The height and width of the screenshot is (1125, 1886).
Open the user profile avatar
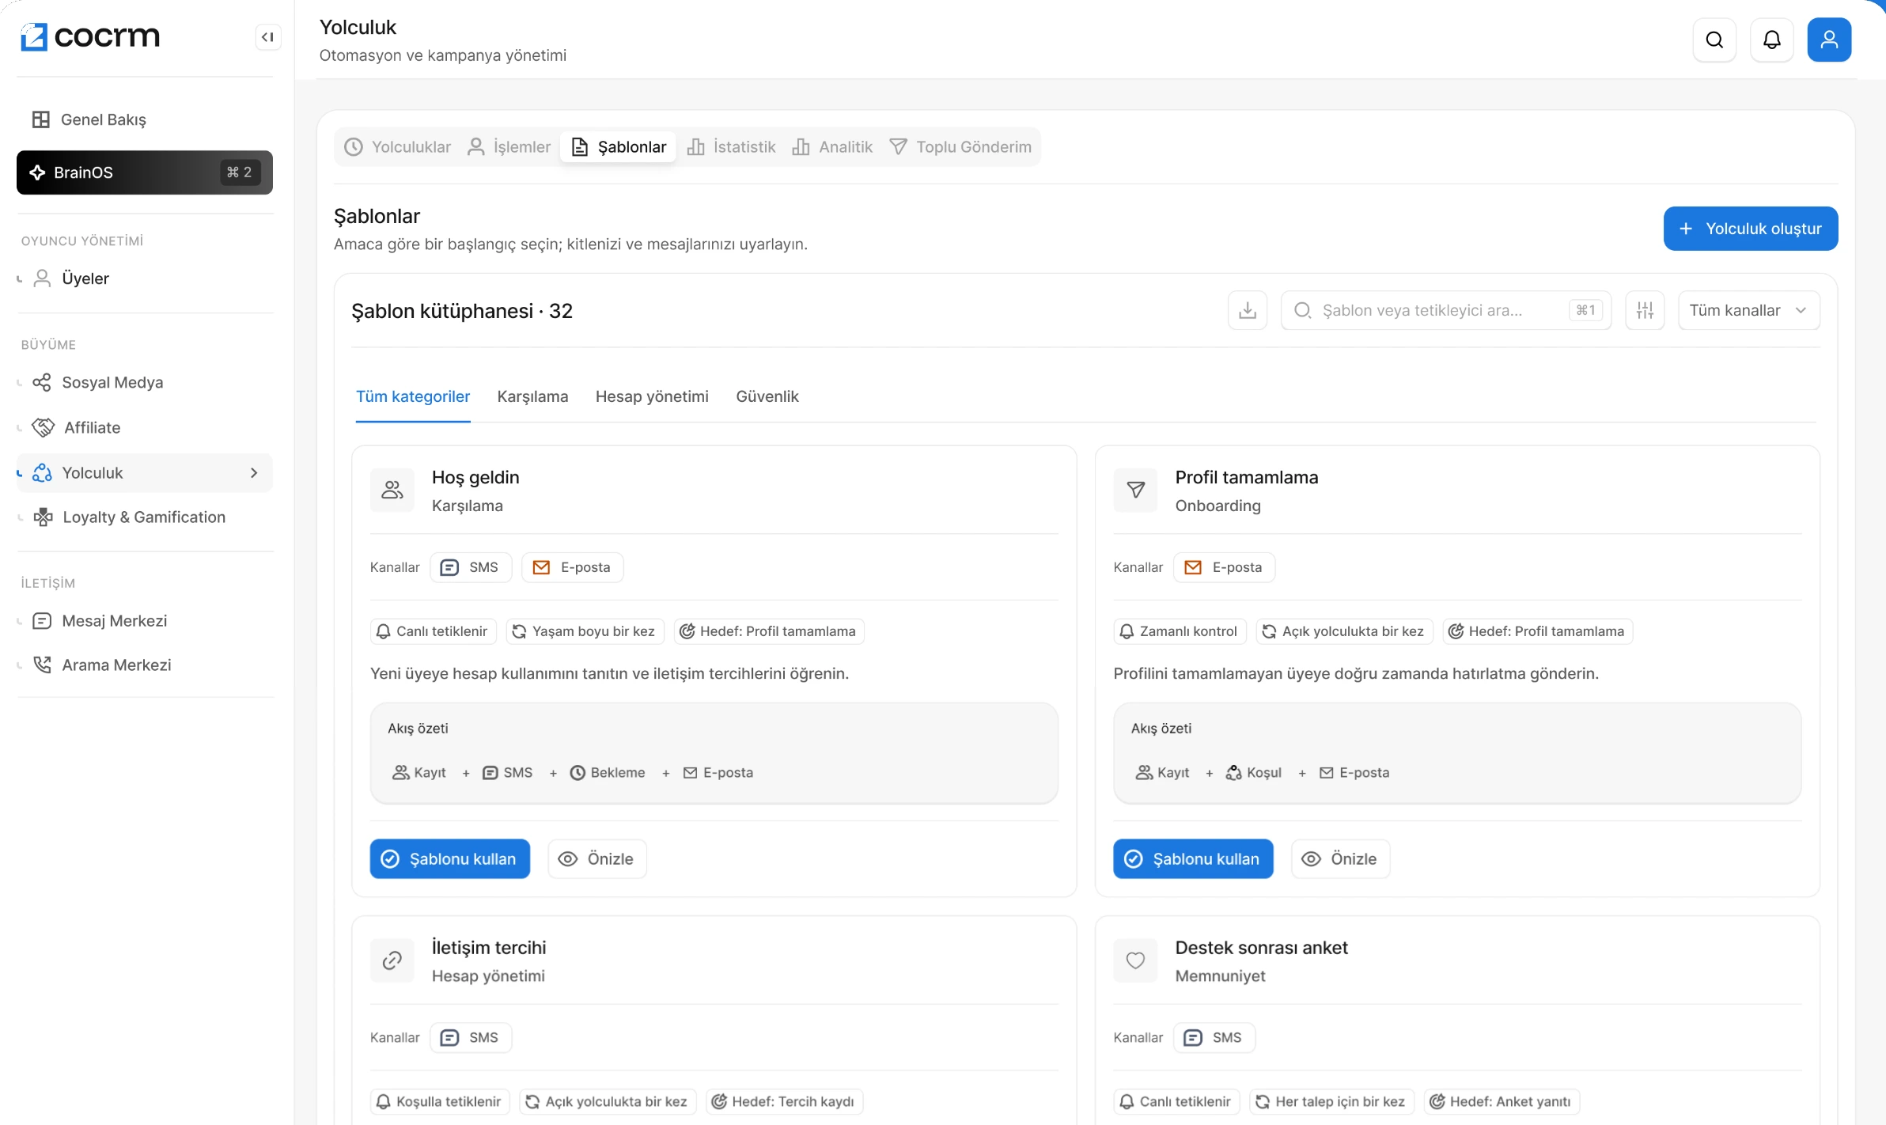click(1829, 40)
